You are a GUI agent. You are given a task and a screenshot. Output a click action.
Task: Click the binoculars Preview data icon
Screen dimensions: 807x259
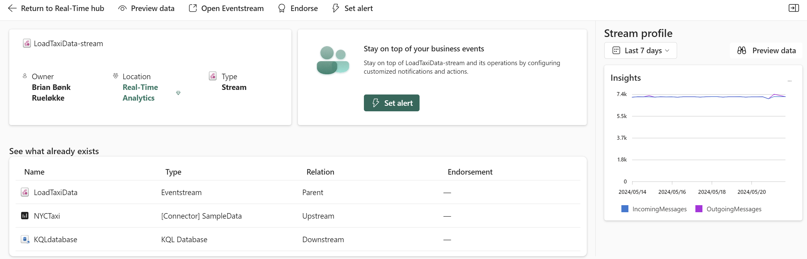pyautogui.click(x=741, y=50)
